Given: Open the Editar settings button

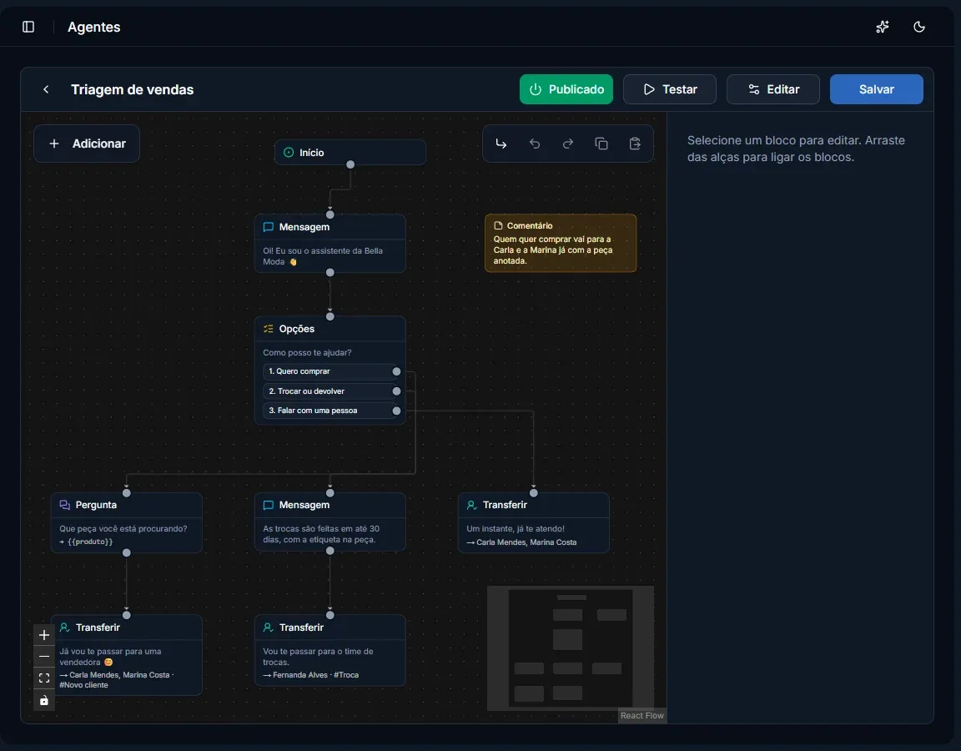Looking at the screenshot, I should click(773, 89).
